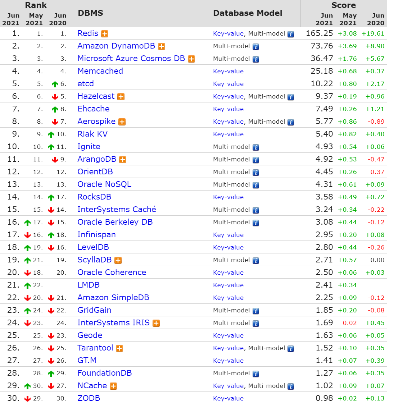The width and height of the screenshot is (394, 403).
Task: Click the plus icon beside ArangoDB
Action: tap(123, 160)
